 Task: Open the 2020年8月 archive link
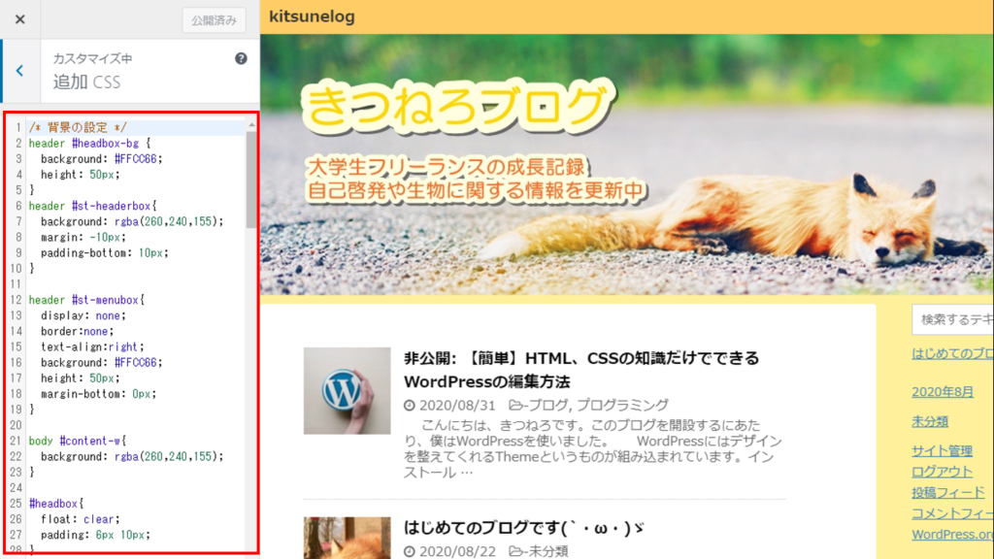pos(943,392)
